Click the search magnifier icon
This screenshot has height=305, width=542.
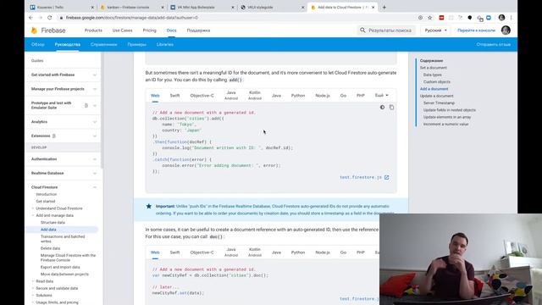(362, 30)
